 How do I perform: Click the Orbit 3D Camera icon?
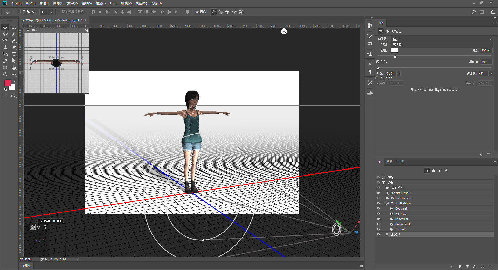click(x=32, y=227)
